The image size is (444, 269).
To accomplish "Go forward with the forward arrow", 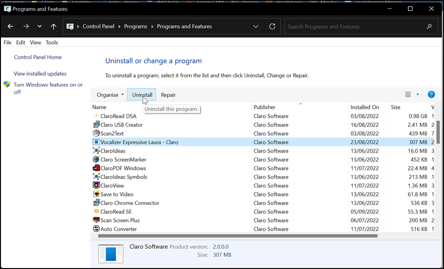I will [26, 26].
